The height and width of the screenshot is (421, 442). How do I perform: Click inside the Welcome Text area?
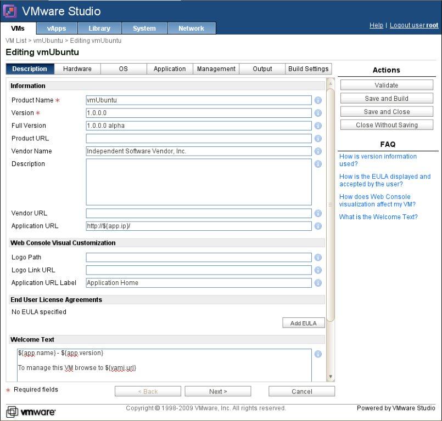tap(164, 365)
